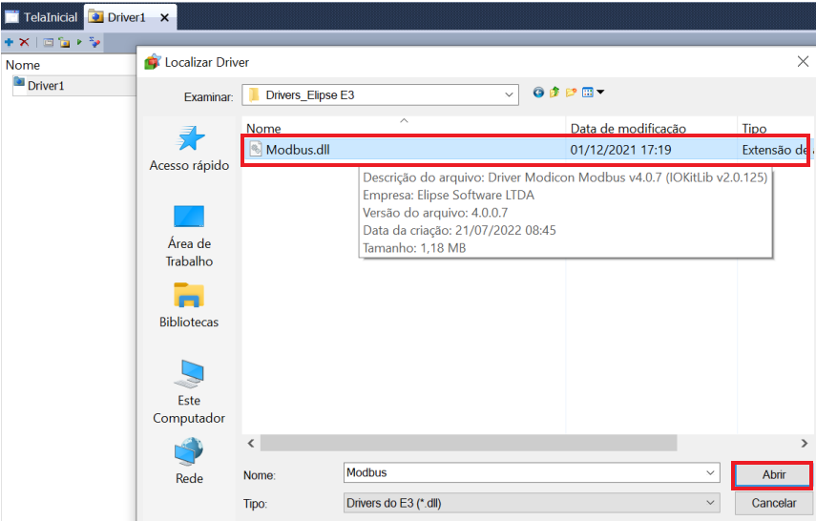
Task: Select Driver1 in the tree list
Action: pos(45,85)
